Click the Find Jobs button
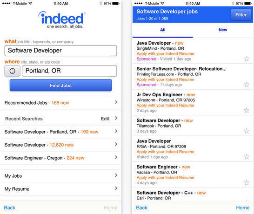Viewport: 254px width, 214px height. (x=61, y=85)
